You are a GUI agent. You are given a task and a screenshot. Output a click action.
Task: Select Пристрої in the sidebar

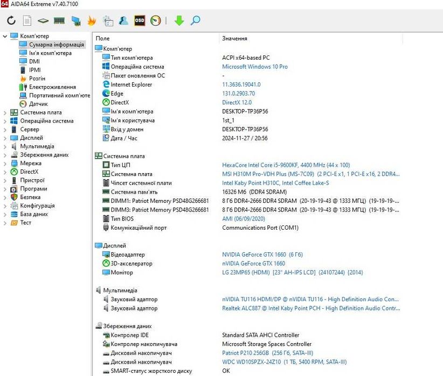(32, 180)
